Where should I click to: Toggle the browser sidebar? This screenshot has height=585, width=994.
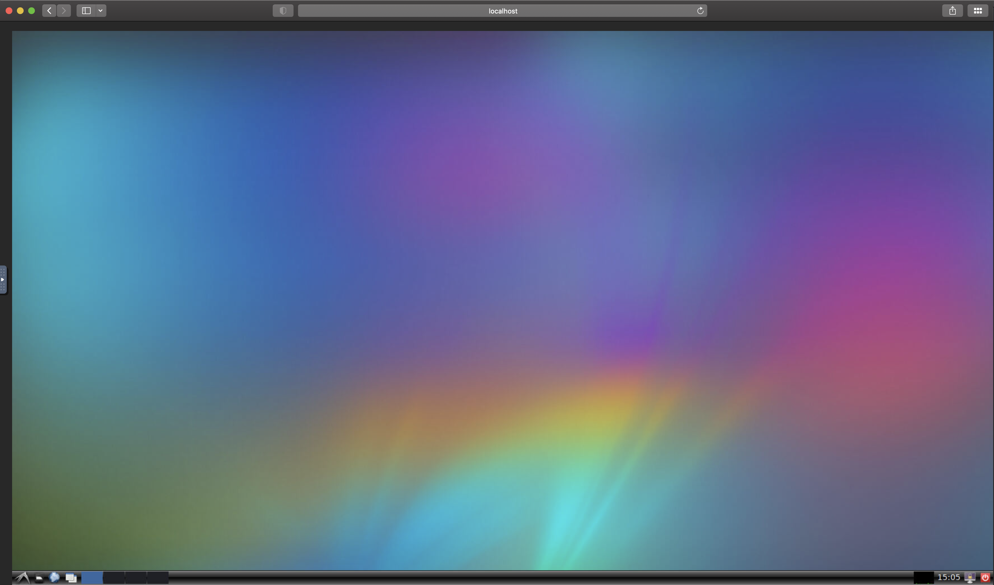coord(86,11)
